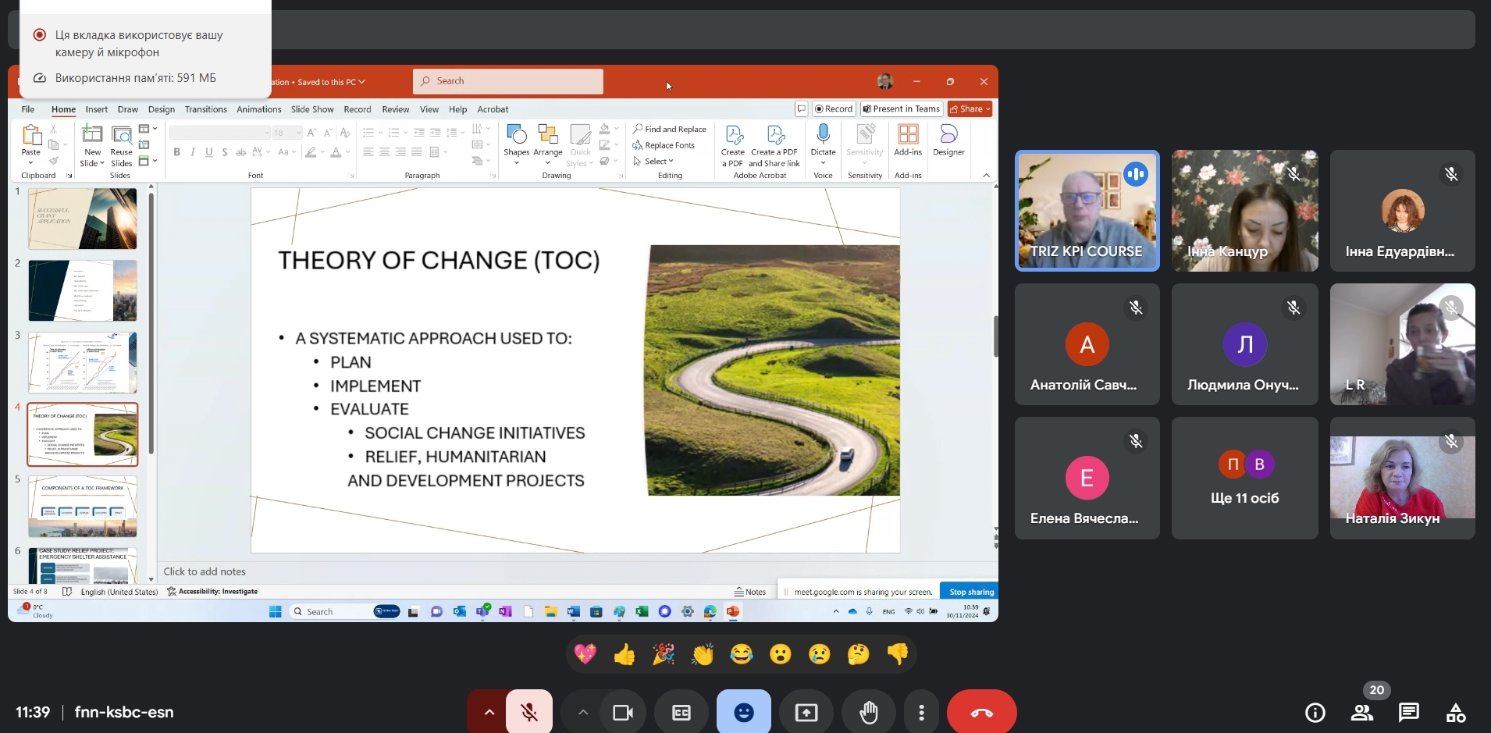Open font size combo box
This screenshot has height=733, width=1491.
[x=287, y=133]
